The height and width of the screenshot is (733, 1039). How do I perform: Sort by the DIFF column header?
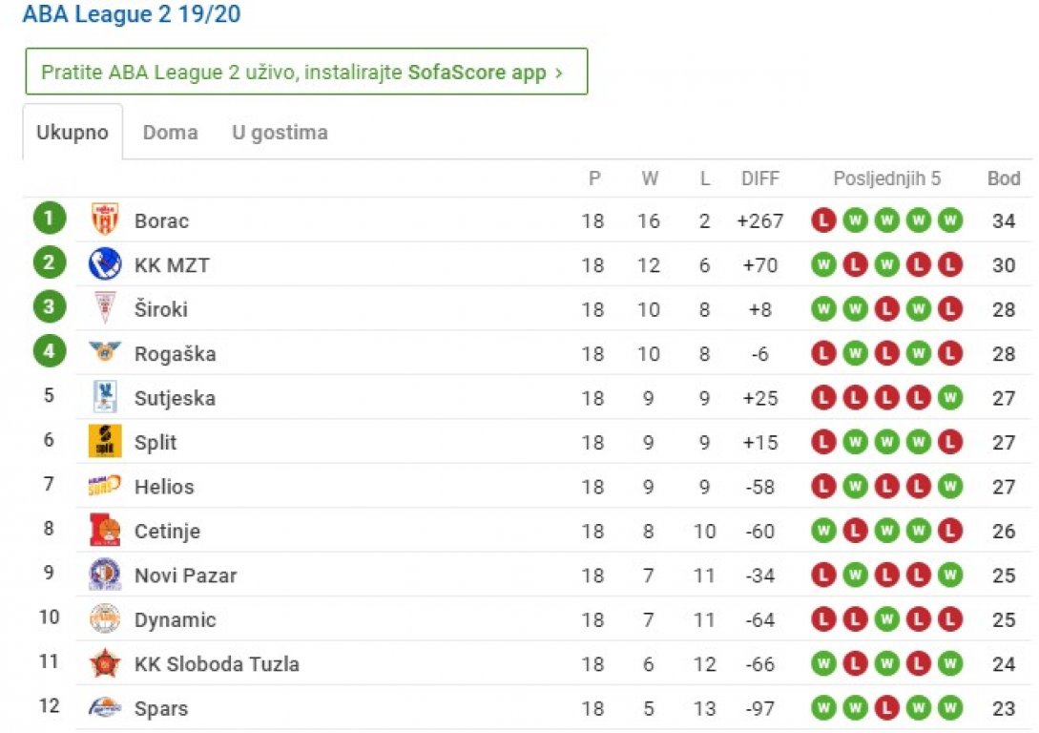click(760, 178)
